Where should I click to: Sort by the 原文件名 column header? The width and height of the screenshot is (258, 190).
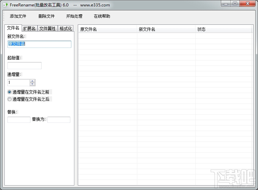(x=108, y=29)
